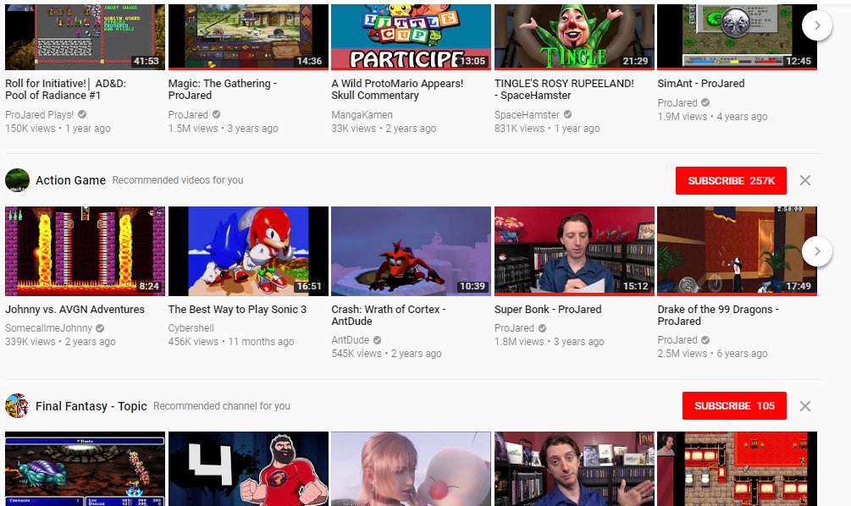
Task: Click verified badge next to ProJared Plays!
Action: [x=82, y=114]
